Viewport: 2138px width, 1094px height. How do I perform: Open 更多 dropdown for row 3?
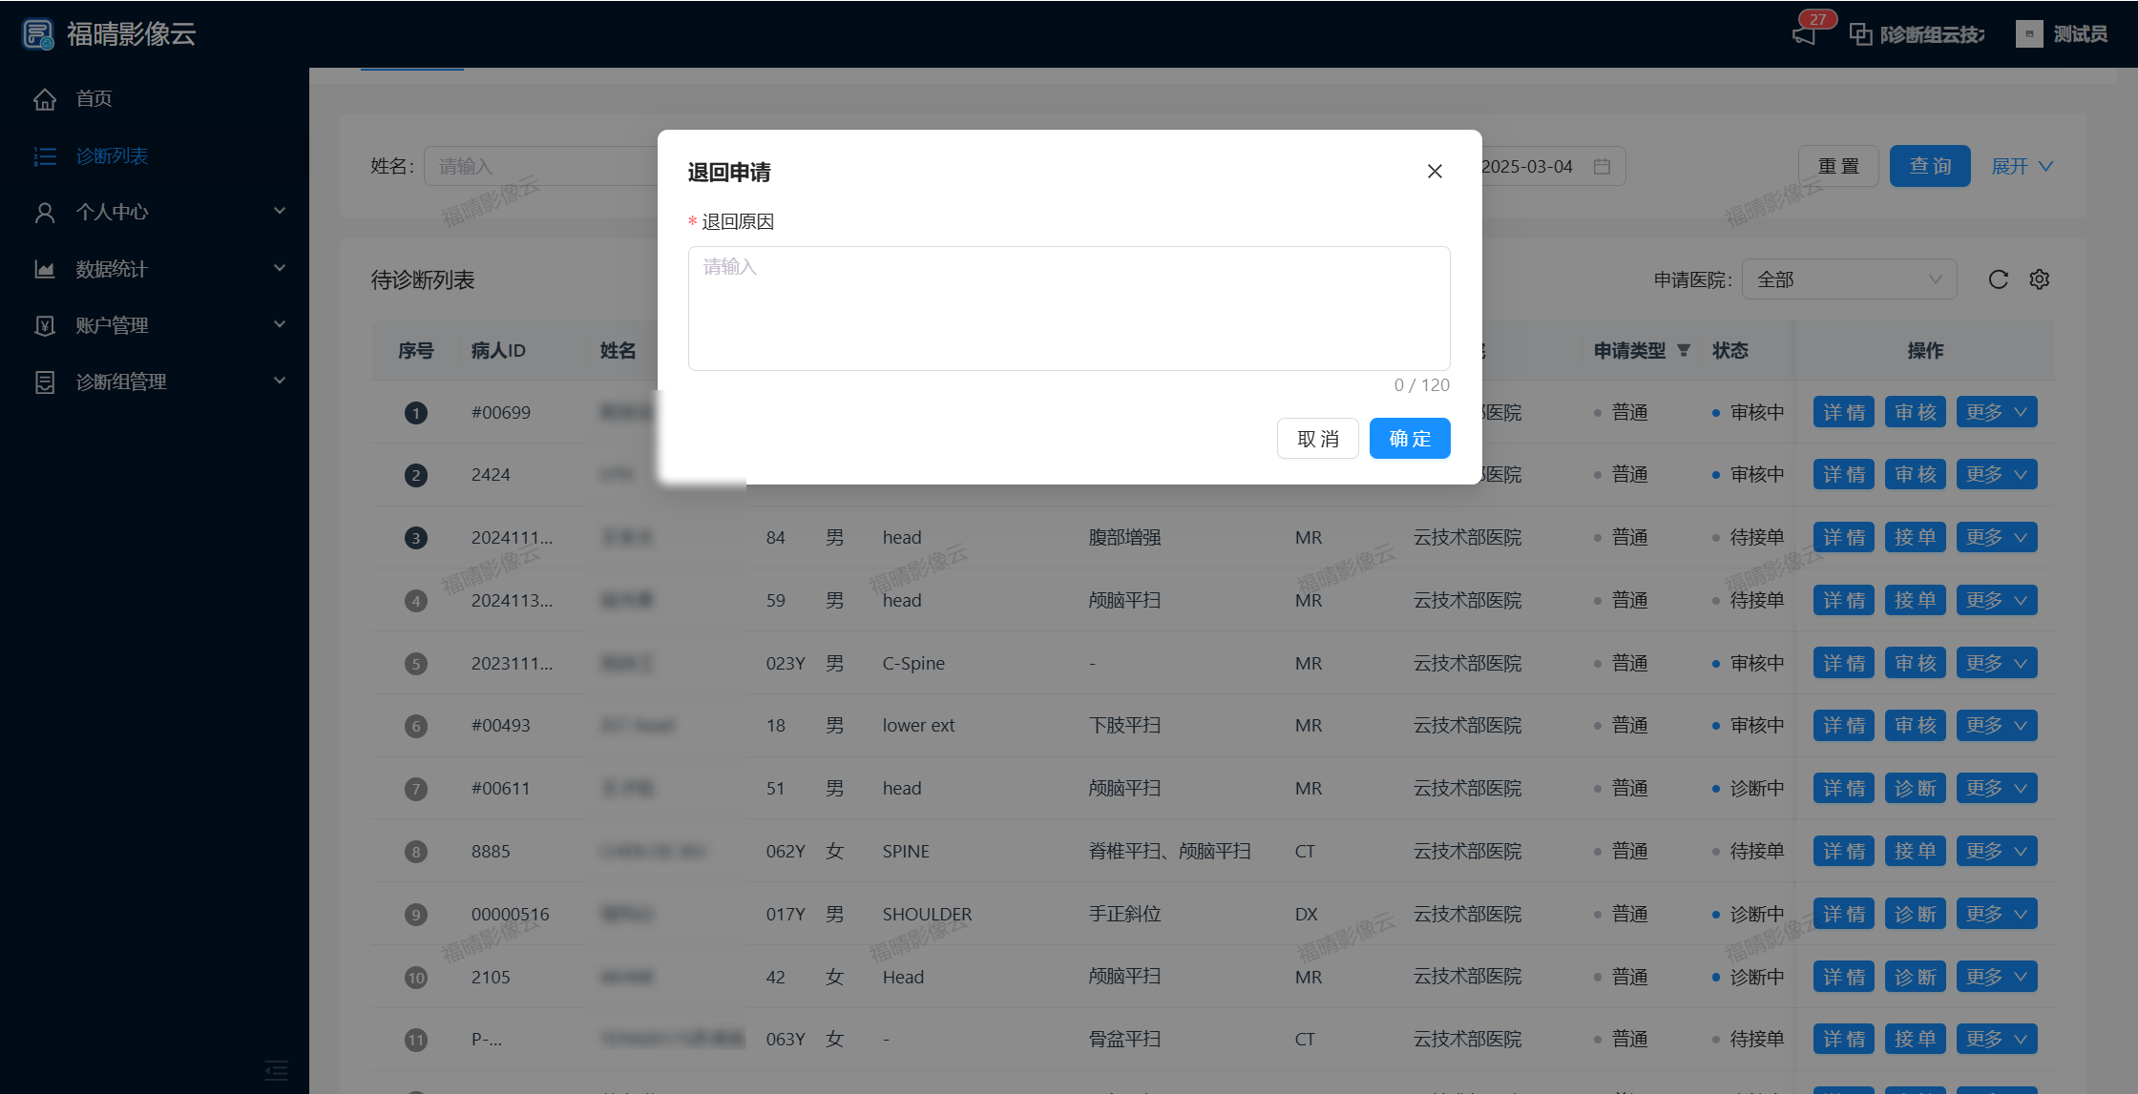coord(1996,538)
